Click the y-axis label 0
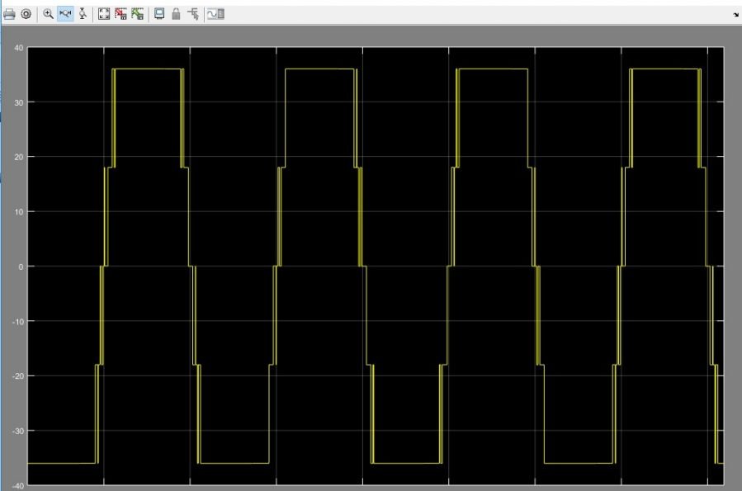 tap(21, 267)
